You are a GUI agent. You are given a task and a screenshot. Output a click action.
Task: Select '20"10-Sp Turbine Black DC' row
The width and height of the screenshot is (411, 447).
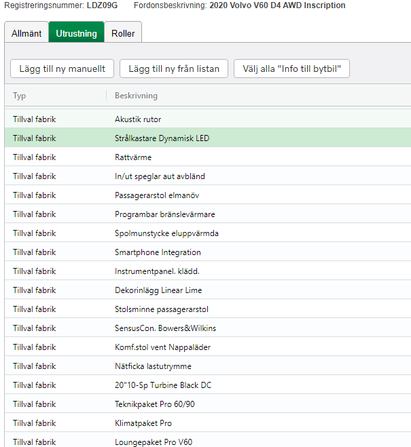point(208,385)
